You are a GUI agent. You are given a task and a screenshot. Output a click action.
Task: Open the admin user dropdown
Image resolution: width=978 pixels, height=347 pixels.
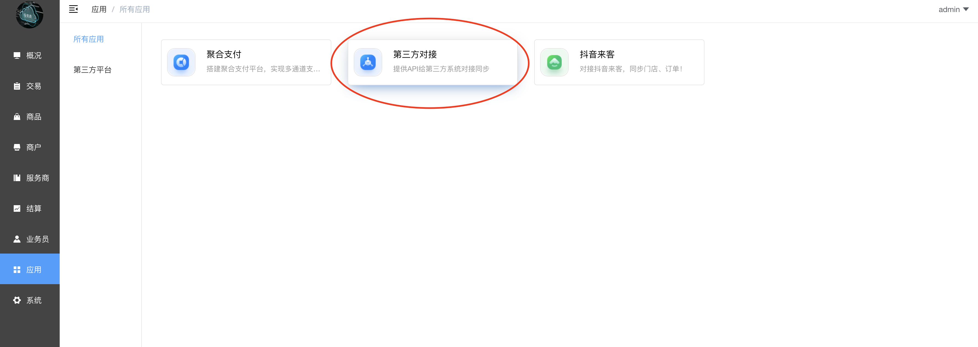pyautogui.click(x=953, y=10)
